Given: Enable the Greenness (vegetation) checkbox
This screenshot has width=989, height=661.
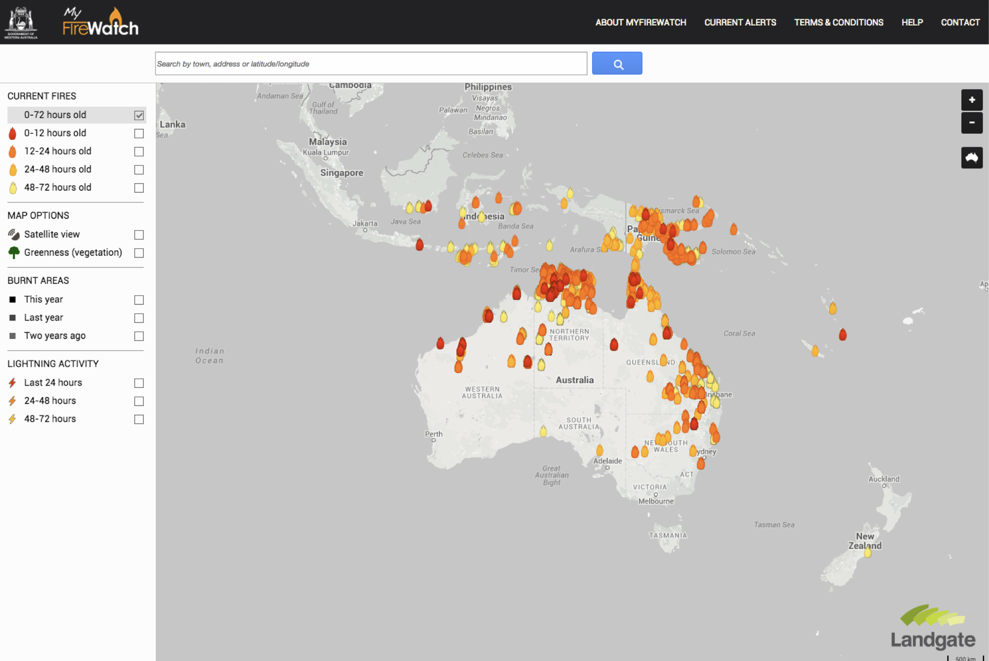Looking at the screenshot, I should (139, 253).
